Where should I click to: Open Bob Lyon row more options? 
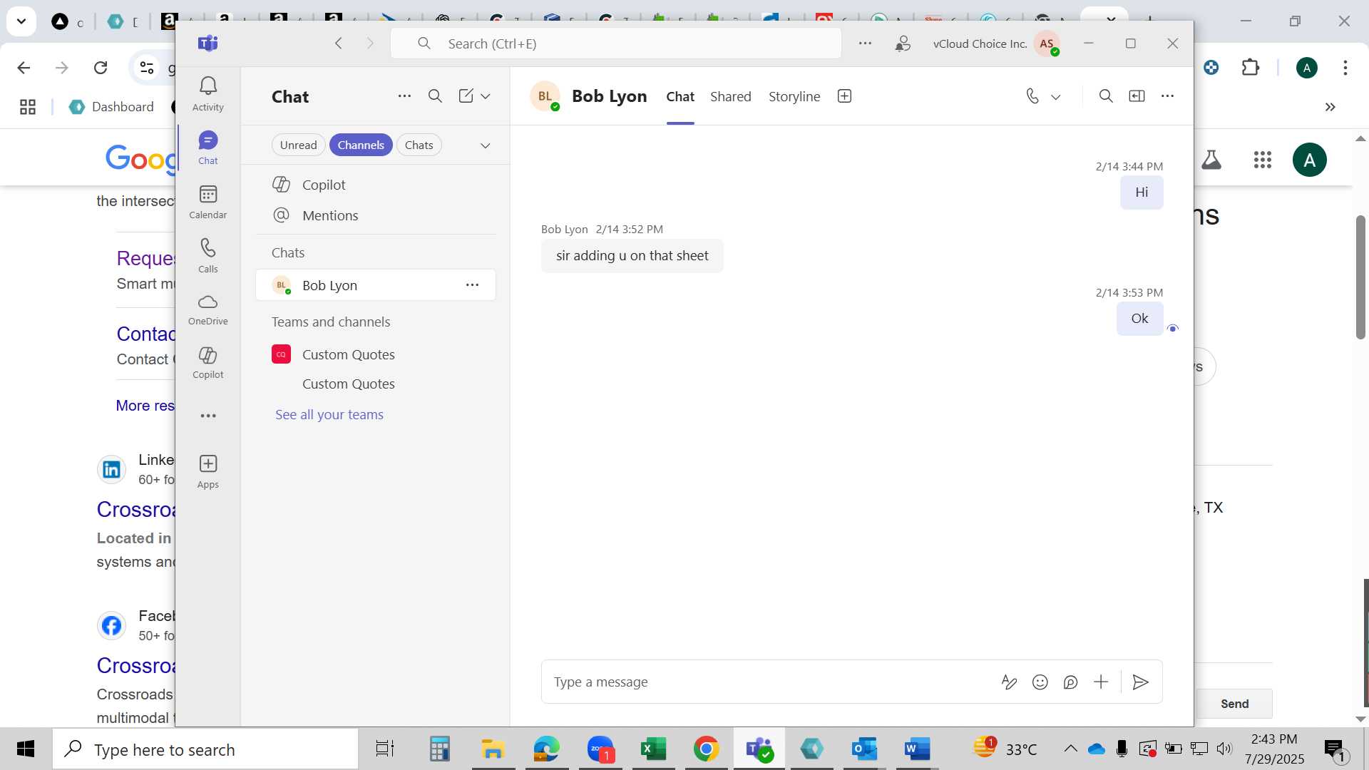tap(472, 285)
